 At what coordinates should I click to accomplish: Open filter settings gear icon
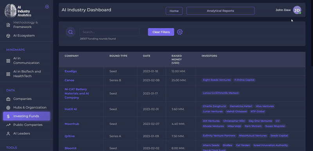click(180, 32)
